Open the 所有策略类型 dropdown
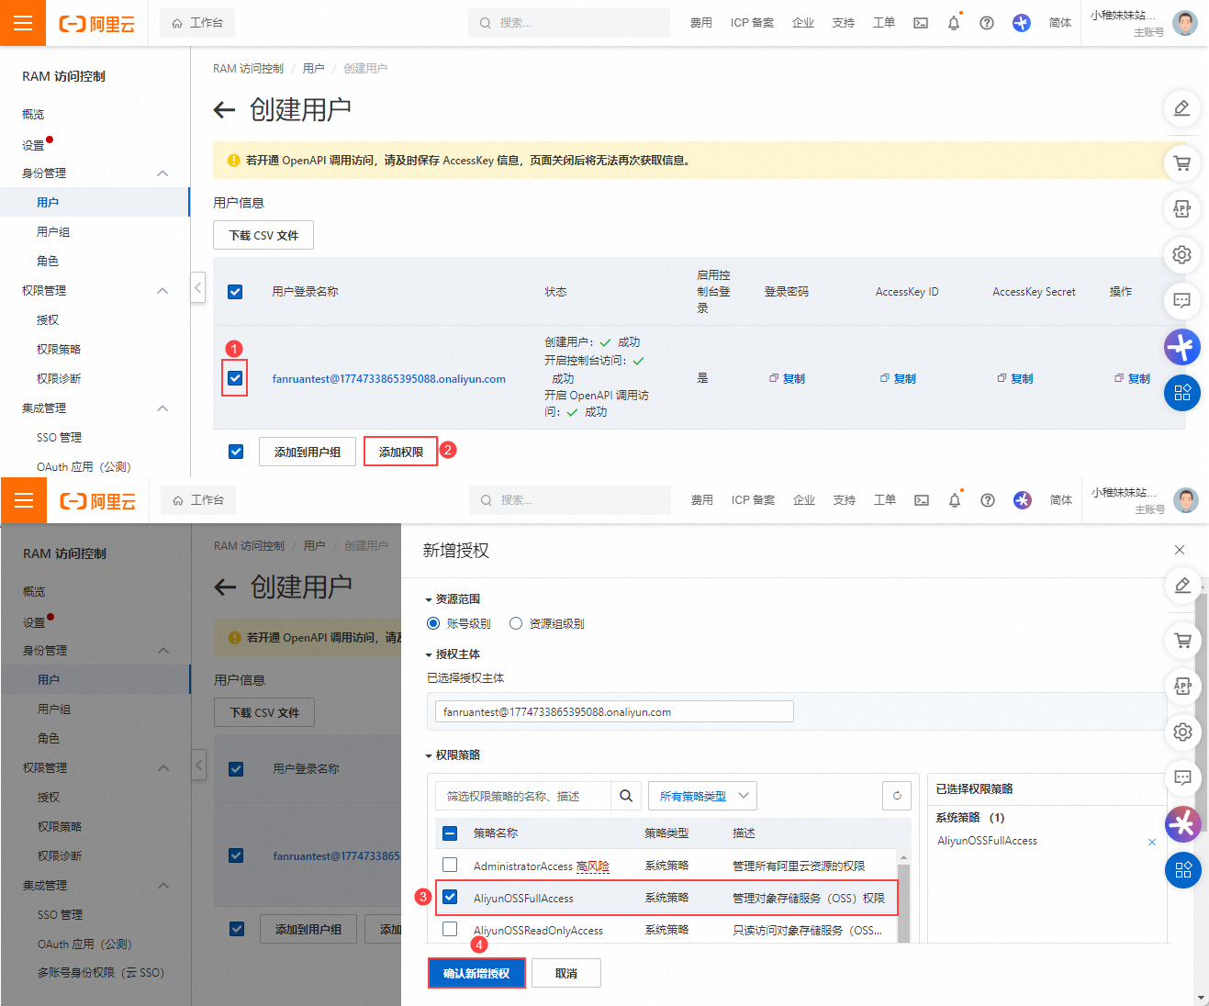Image resolution: width=1209 pixels, height=1006 pixels. coord(702,796)
